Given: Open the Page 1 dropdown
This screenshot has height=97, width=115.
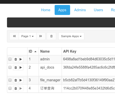Looking at the screenshot, I should point(27,36).
